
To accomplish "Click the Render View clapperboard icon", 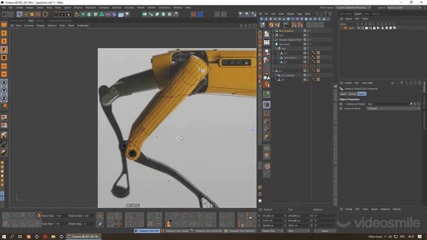I will coord(56,14).
